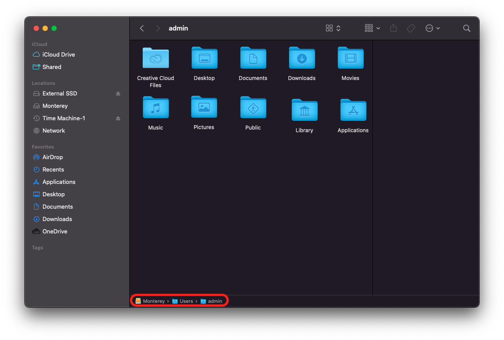This screenshot has width=504, height=340.
Task: Go forward with the forward arrow
Action: (158, 28)
